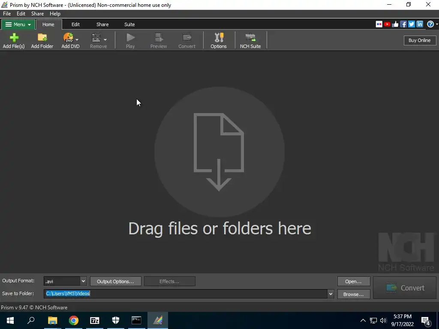The height and width of the screenshot is (329, 439).
Task: Open the Windows Start button
Action: (x=10, y=320)
